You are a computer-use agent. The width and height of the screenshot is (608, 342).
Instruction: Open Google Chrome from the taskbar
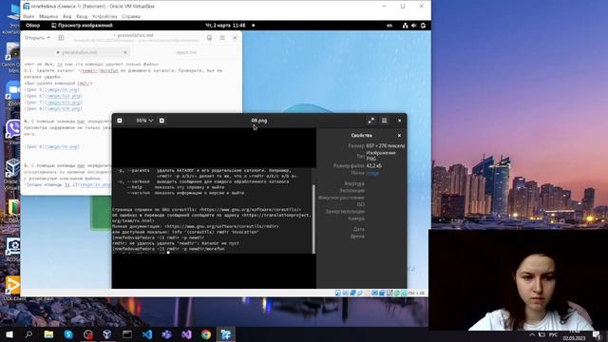pos(206,334)
